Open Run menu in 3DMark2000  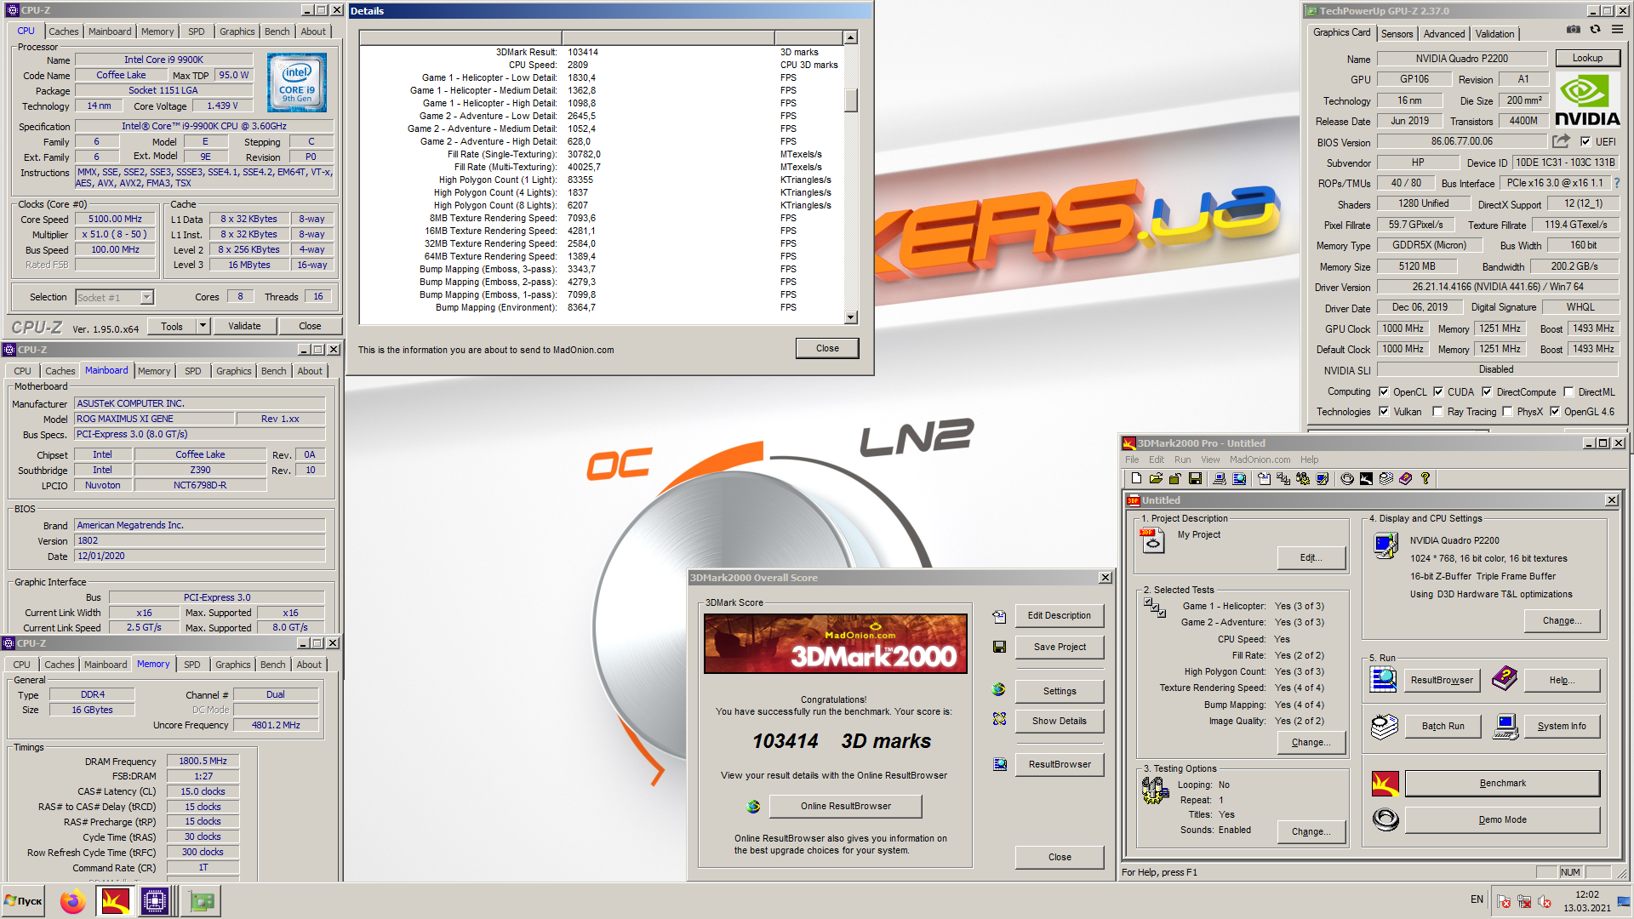click(x=1182, y=459)
